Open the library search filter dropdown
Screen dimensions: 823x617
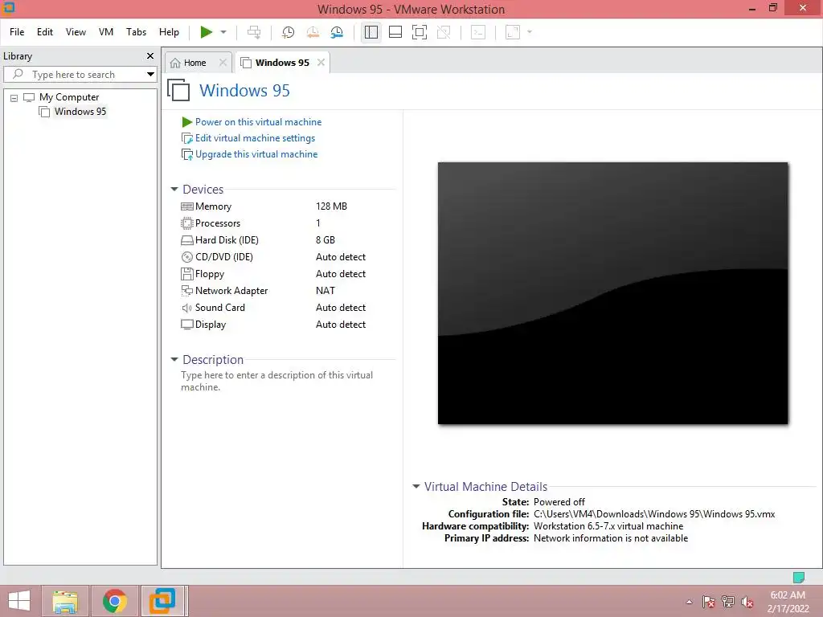(150, 75)
